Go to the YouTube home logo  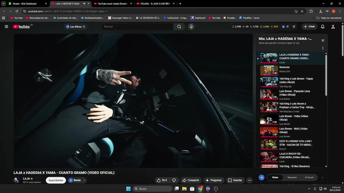[x=21, y=27]
